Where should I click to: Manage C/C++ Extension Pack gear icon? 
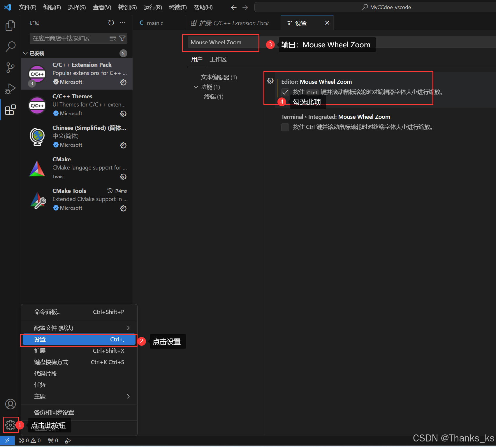tap(123, 82)
